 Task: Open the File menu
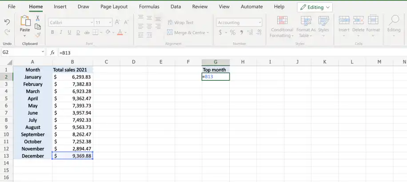pos(12,7)
